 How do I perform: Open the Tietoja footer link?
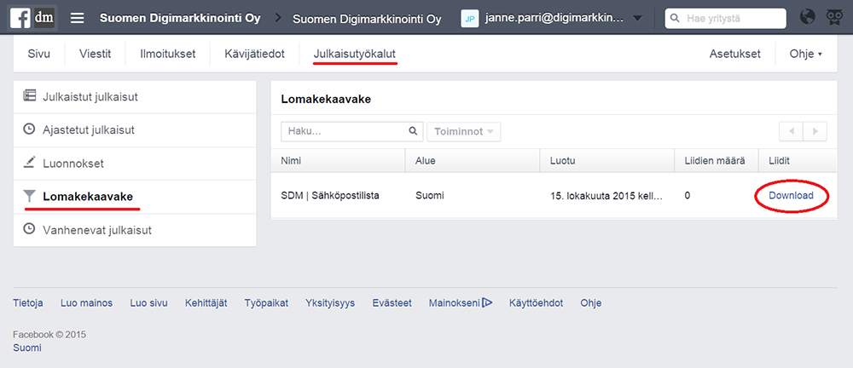pyautogui.click(x=28, y=302)
